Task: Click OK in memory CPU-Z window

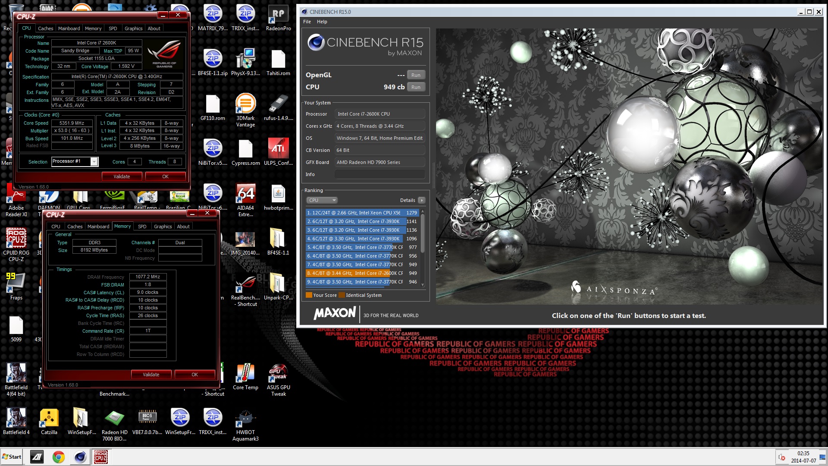Action: point(195,375)
